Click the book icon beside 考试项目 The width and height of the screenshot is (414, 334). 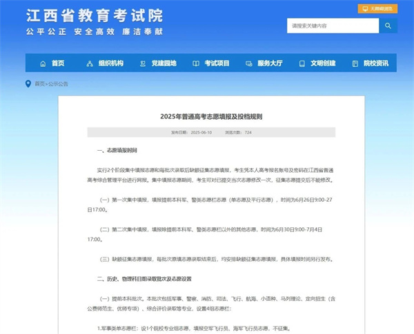[196, 63]
